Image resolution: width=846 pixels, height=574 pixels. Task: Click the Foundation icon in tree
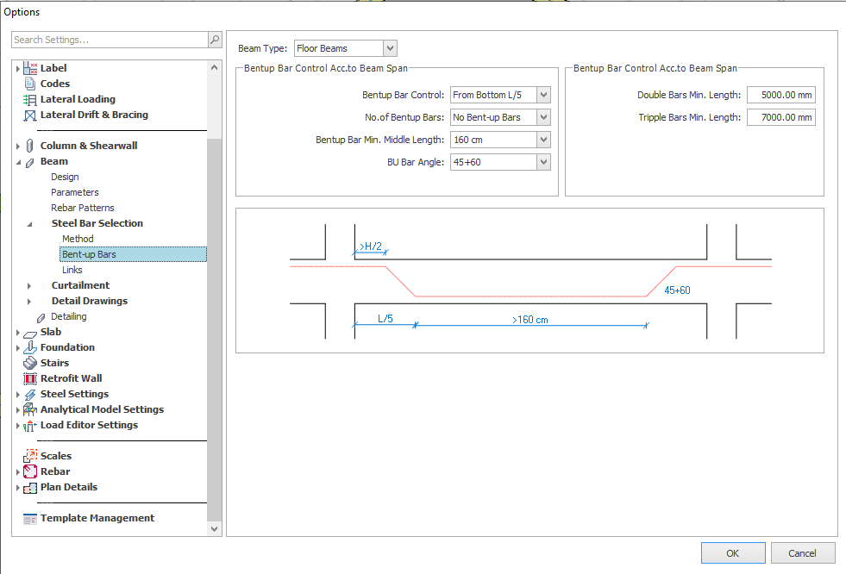point(30,347)
